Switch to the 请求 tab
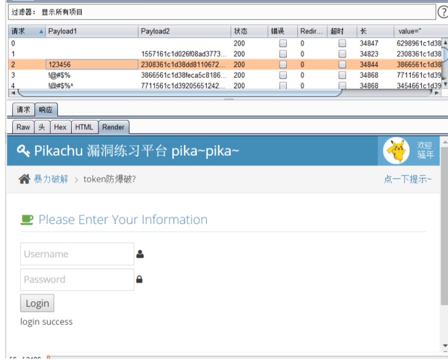This screenshot has width=448, height=360. coord(23,110)
